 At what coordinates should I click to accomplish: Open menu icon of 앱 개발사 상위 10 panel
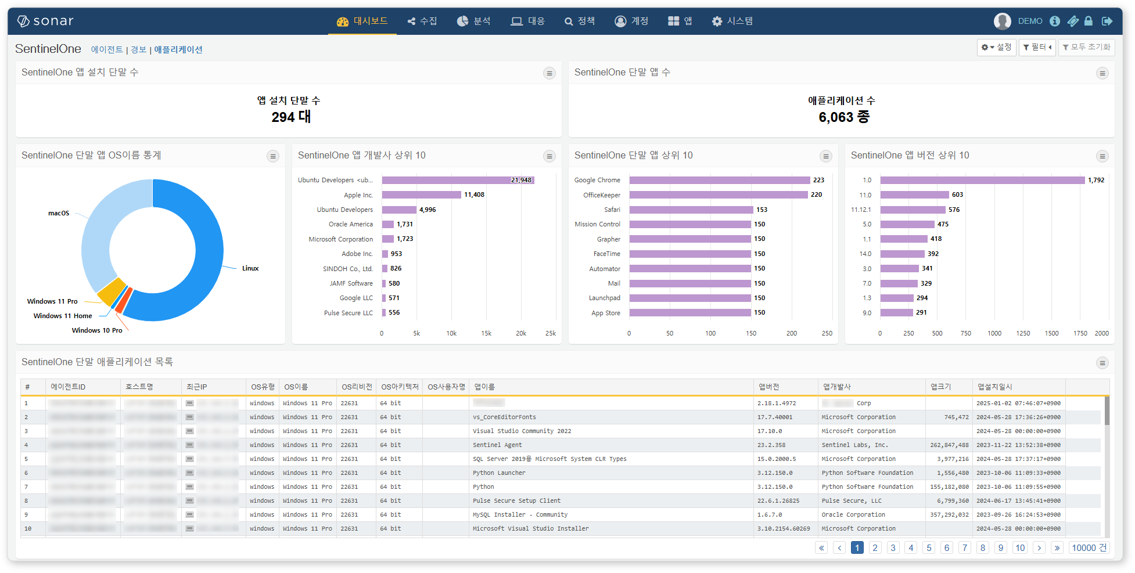[x=549, y=156]
